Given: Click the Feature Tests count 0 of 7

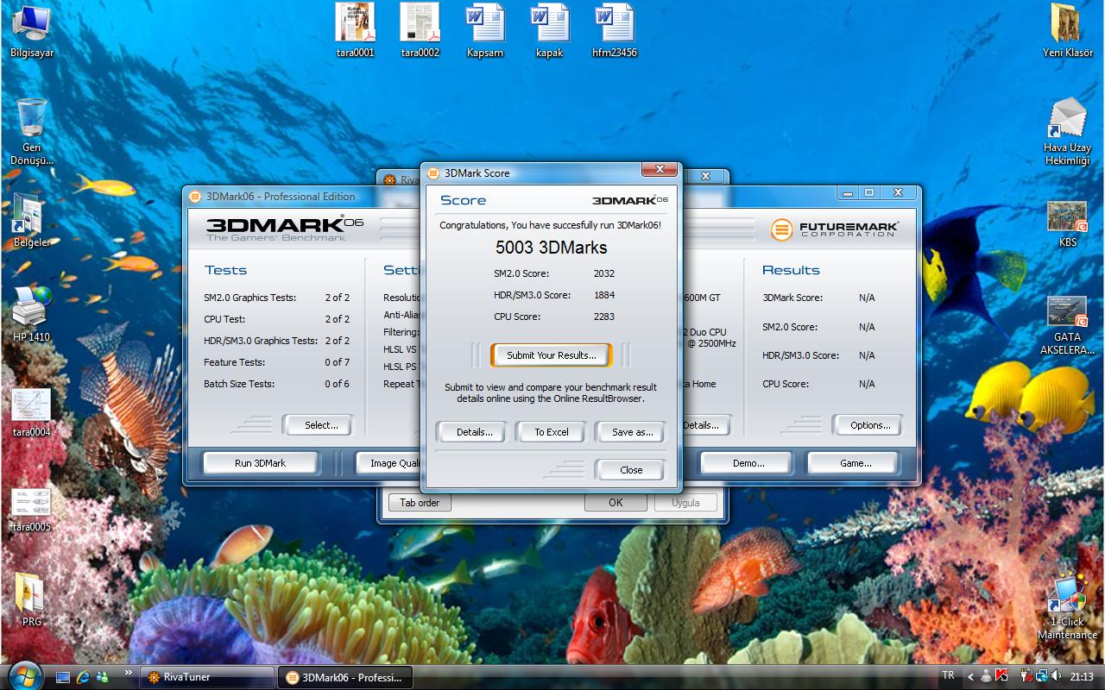Looking at the screenshot, I should (x=337, y=362).
